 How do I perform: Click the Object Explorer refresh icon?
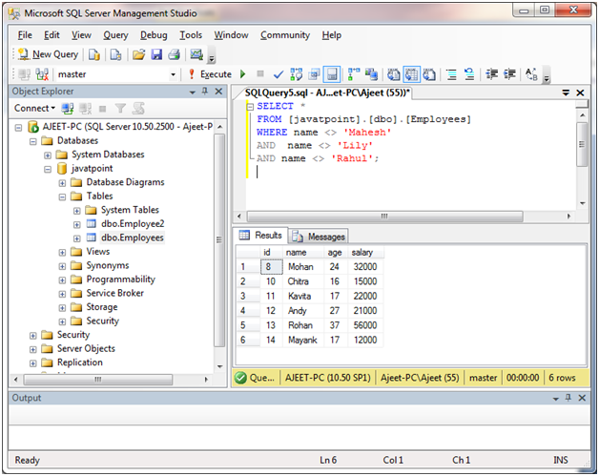pyautogui.click(x=138, y=109)
